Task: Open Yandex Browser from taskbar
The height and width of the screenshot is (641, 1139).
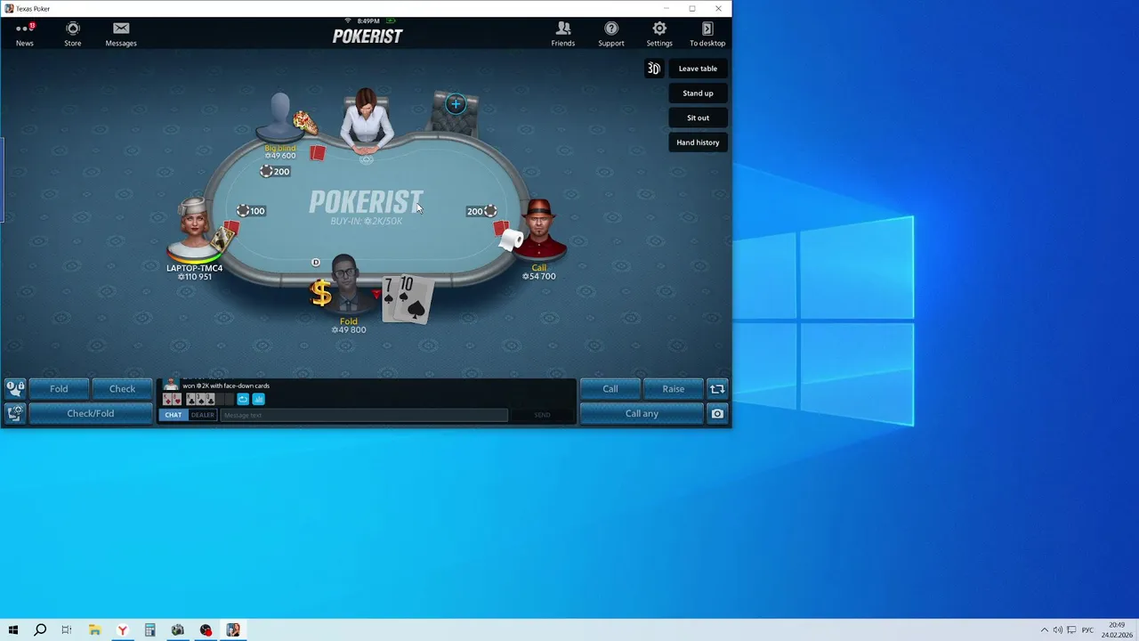Action: point(122,630)
